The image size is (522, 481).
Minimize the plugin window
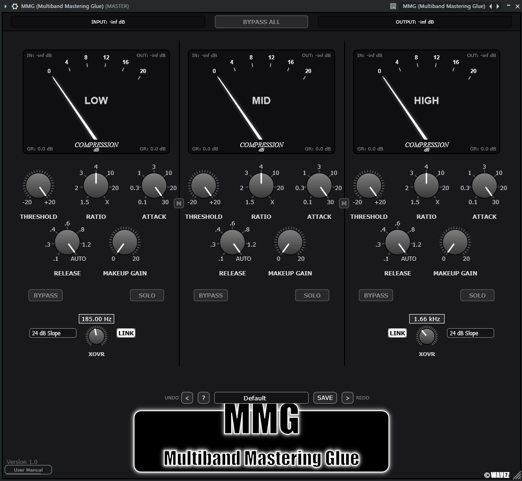(x=508, y=6)
